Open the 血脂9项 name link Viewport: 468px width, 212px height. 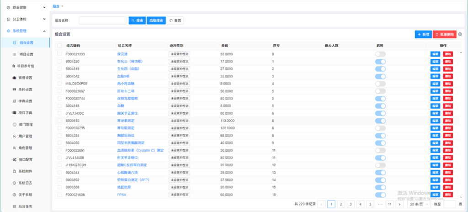(x=123, y=76)
